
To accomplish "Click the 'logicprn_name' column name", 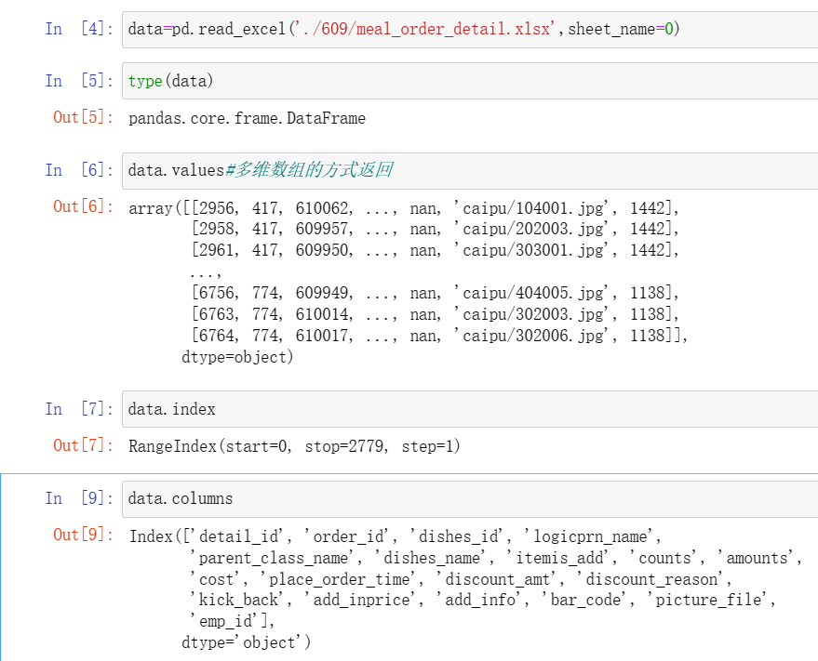I will click(x=589, y=536).
